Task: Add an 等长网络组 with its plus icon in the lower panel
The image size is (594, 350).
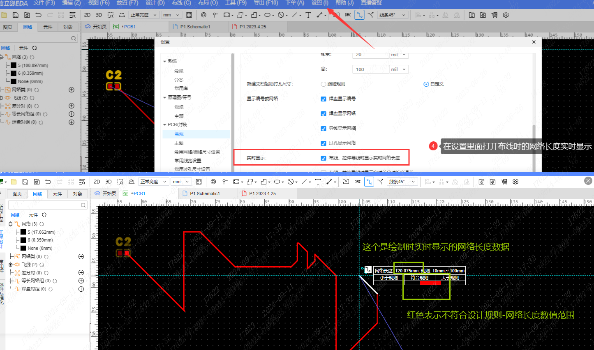Action: [81, 281]
